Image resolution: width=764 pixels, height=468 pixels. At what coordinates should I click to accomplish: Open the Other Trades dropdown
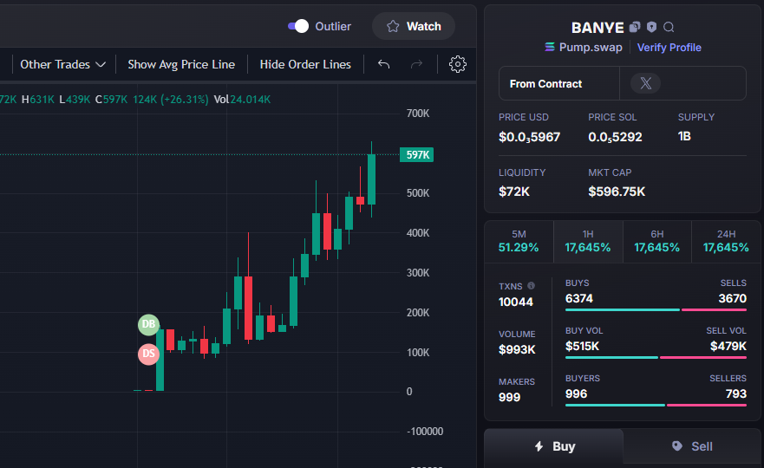click(x=62, y=64)
